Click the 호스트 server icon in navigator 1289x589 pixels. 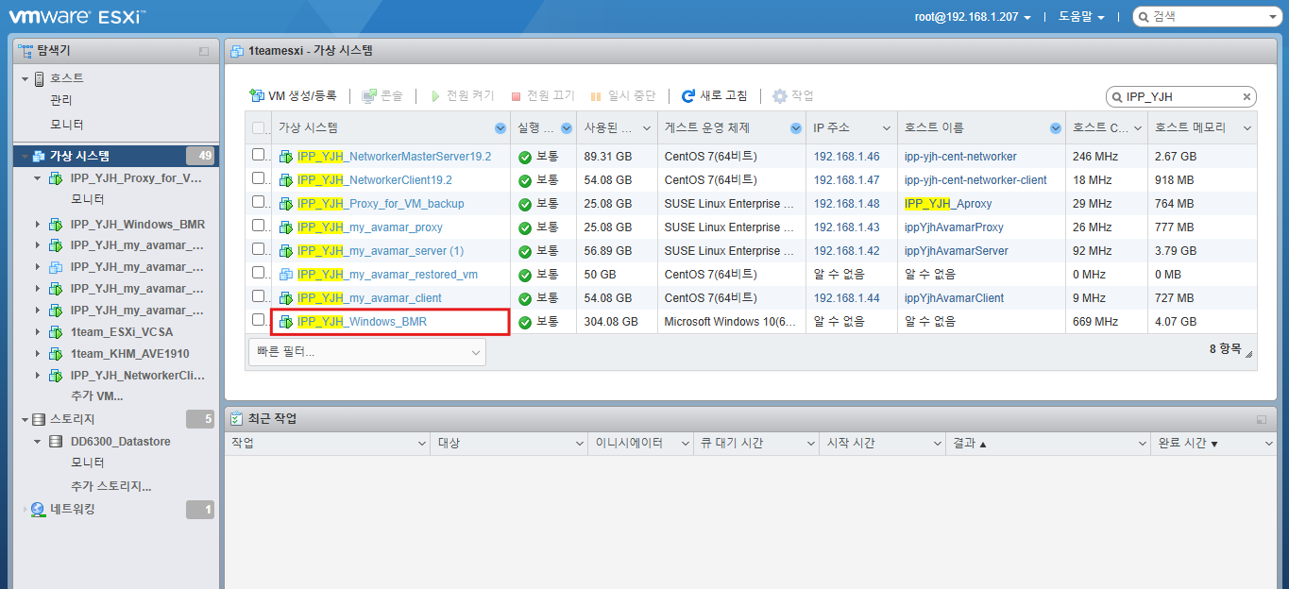(x=39, y=78)
